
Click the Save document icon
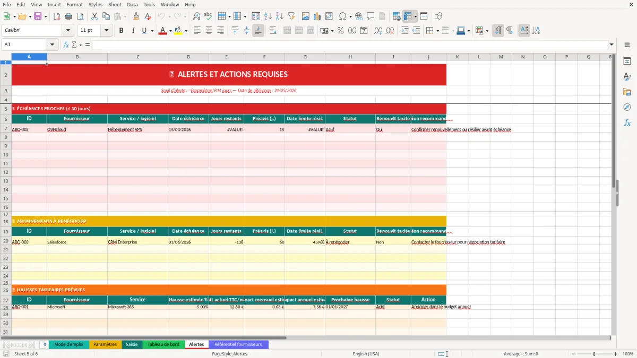tap(38, 16)
